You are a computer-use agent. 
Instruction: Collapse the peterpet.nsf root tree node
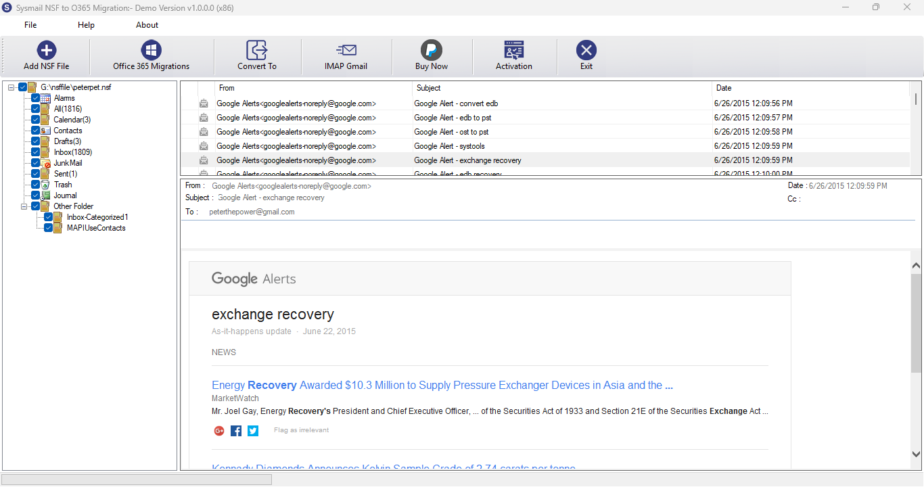(x=11, y=87)
